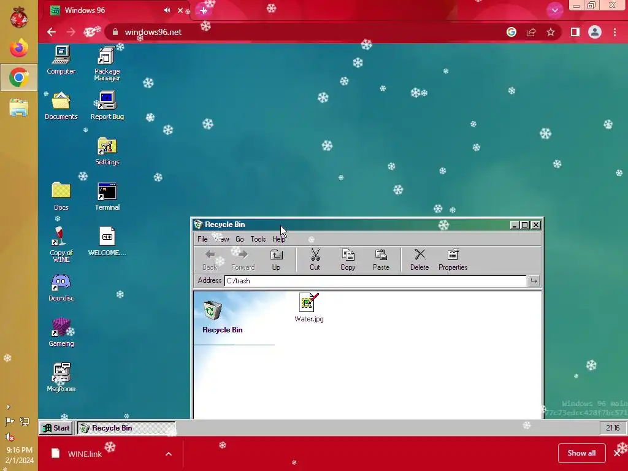This screenshot has width=628, height=471.
Task: Open a new browser tab
Action: (x=204, y=11)
